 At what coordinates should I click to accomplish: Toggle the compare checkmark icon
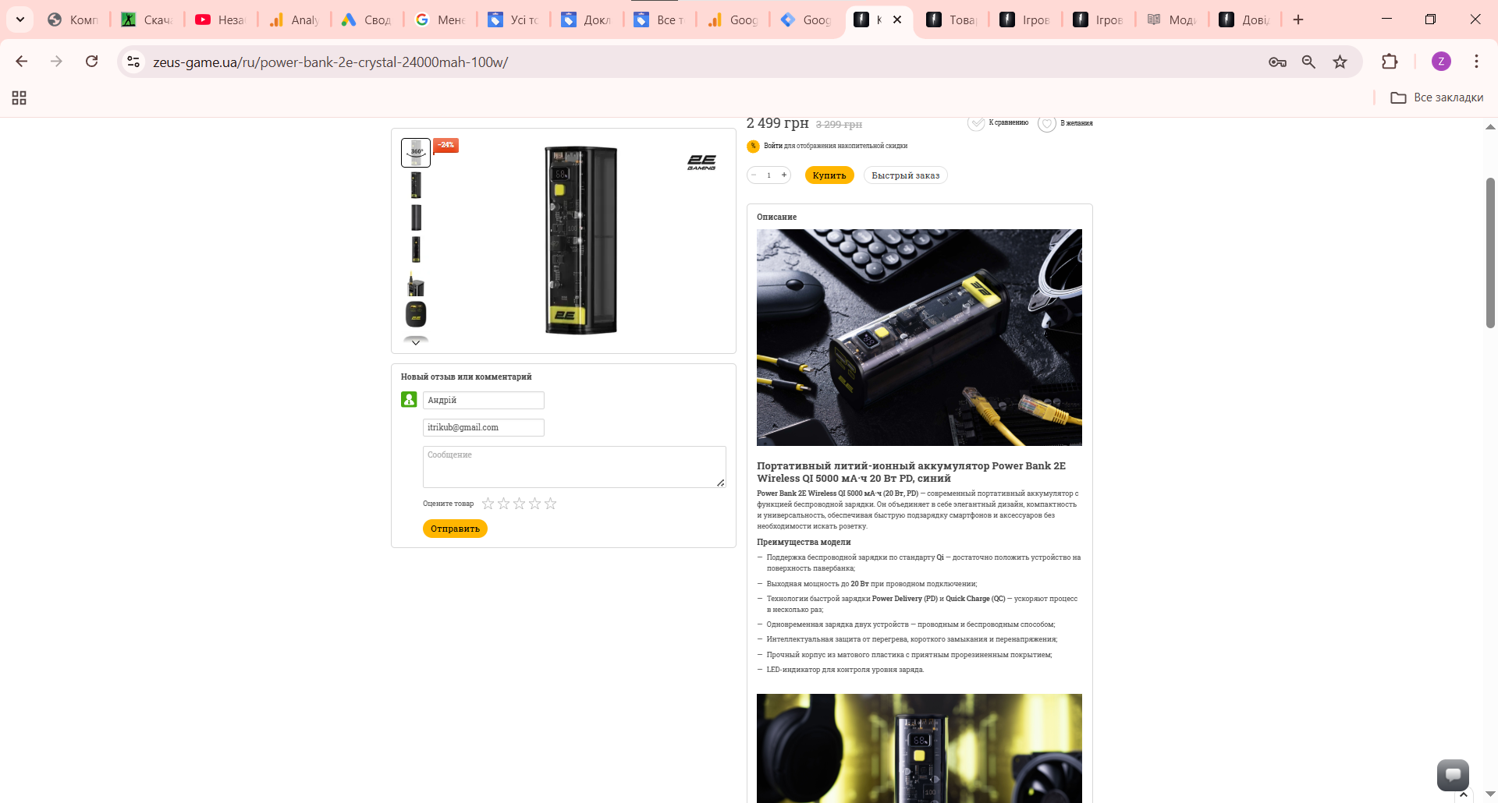click(x=976, y=123)
